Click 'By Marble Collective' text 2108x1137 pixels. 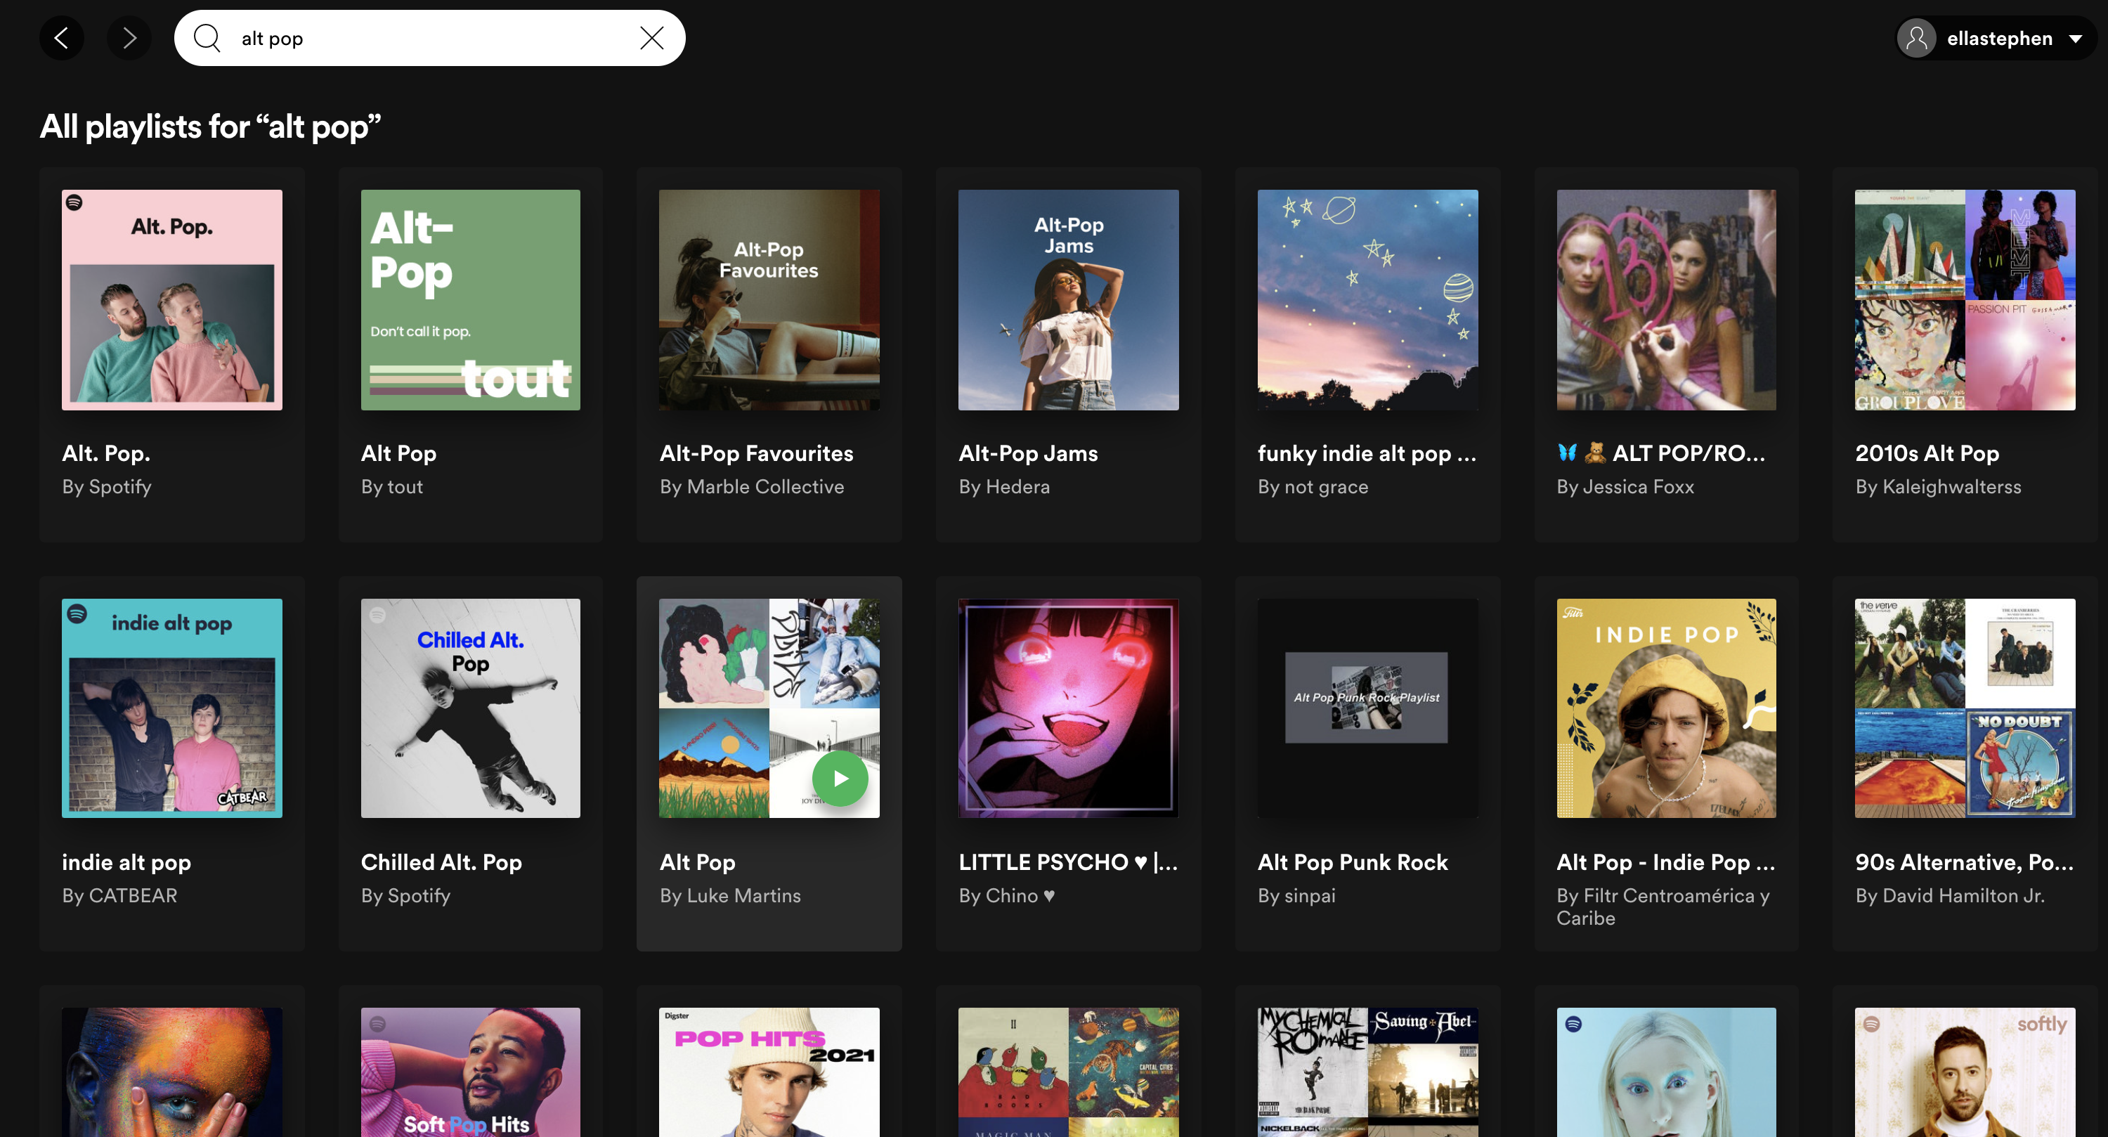coord(751,486)
